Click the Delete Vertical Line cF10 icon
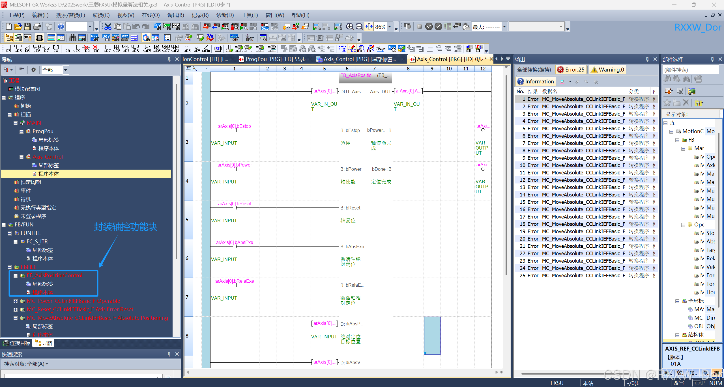724x387 pixels. pyautogui.click(x=95, y=49)
